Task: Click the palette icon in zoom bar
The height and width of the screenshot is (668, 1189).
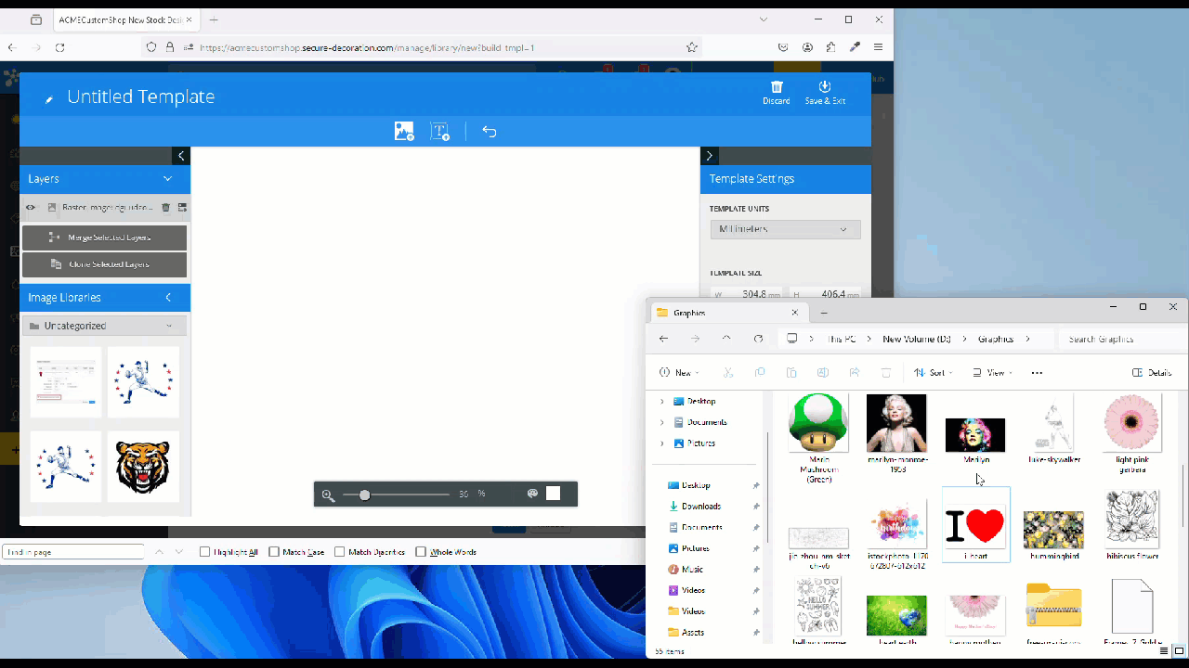Action: (532, 494)
